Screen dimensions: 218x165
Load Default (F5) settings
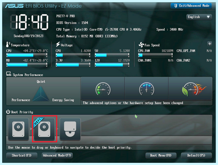[196, 156]
